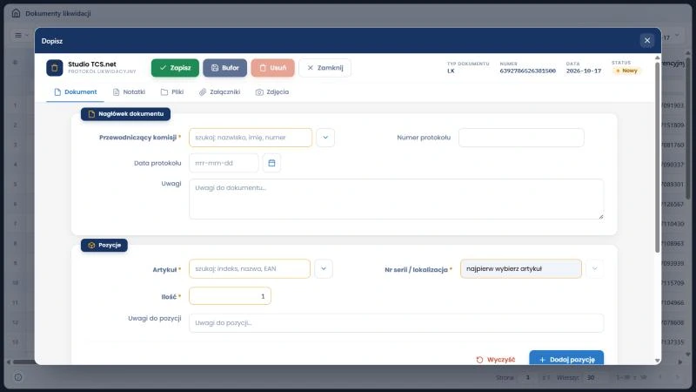Click the Nr serii / lokalizacja field
Screen dimensions: 696x392
(x=521, y=269)
